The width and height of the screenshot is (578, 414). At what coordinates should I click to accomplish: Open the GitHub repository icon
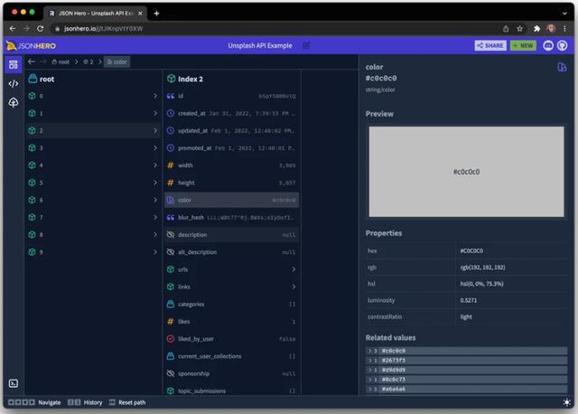tap(564, 45)
